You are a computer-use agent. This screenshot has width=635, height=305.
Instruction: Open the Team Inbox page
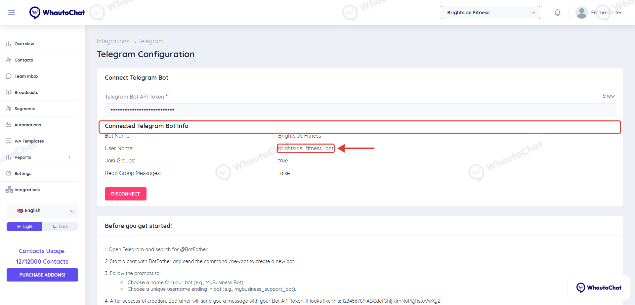coord(26,76)
